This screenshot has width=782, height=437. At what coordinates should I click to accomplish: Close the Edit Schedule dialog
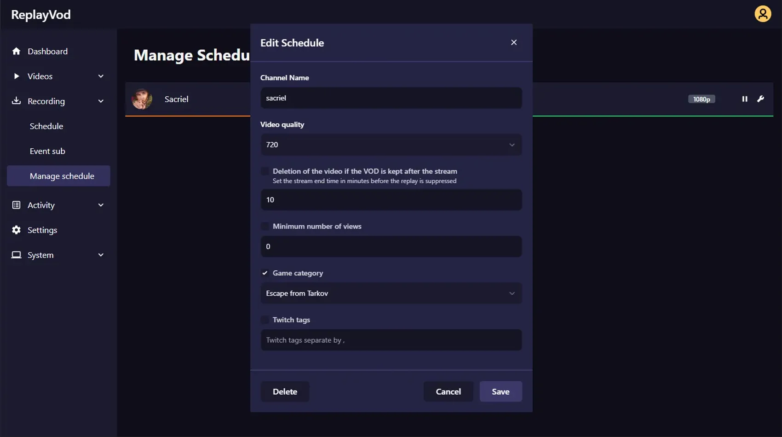point(514,42)
